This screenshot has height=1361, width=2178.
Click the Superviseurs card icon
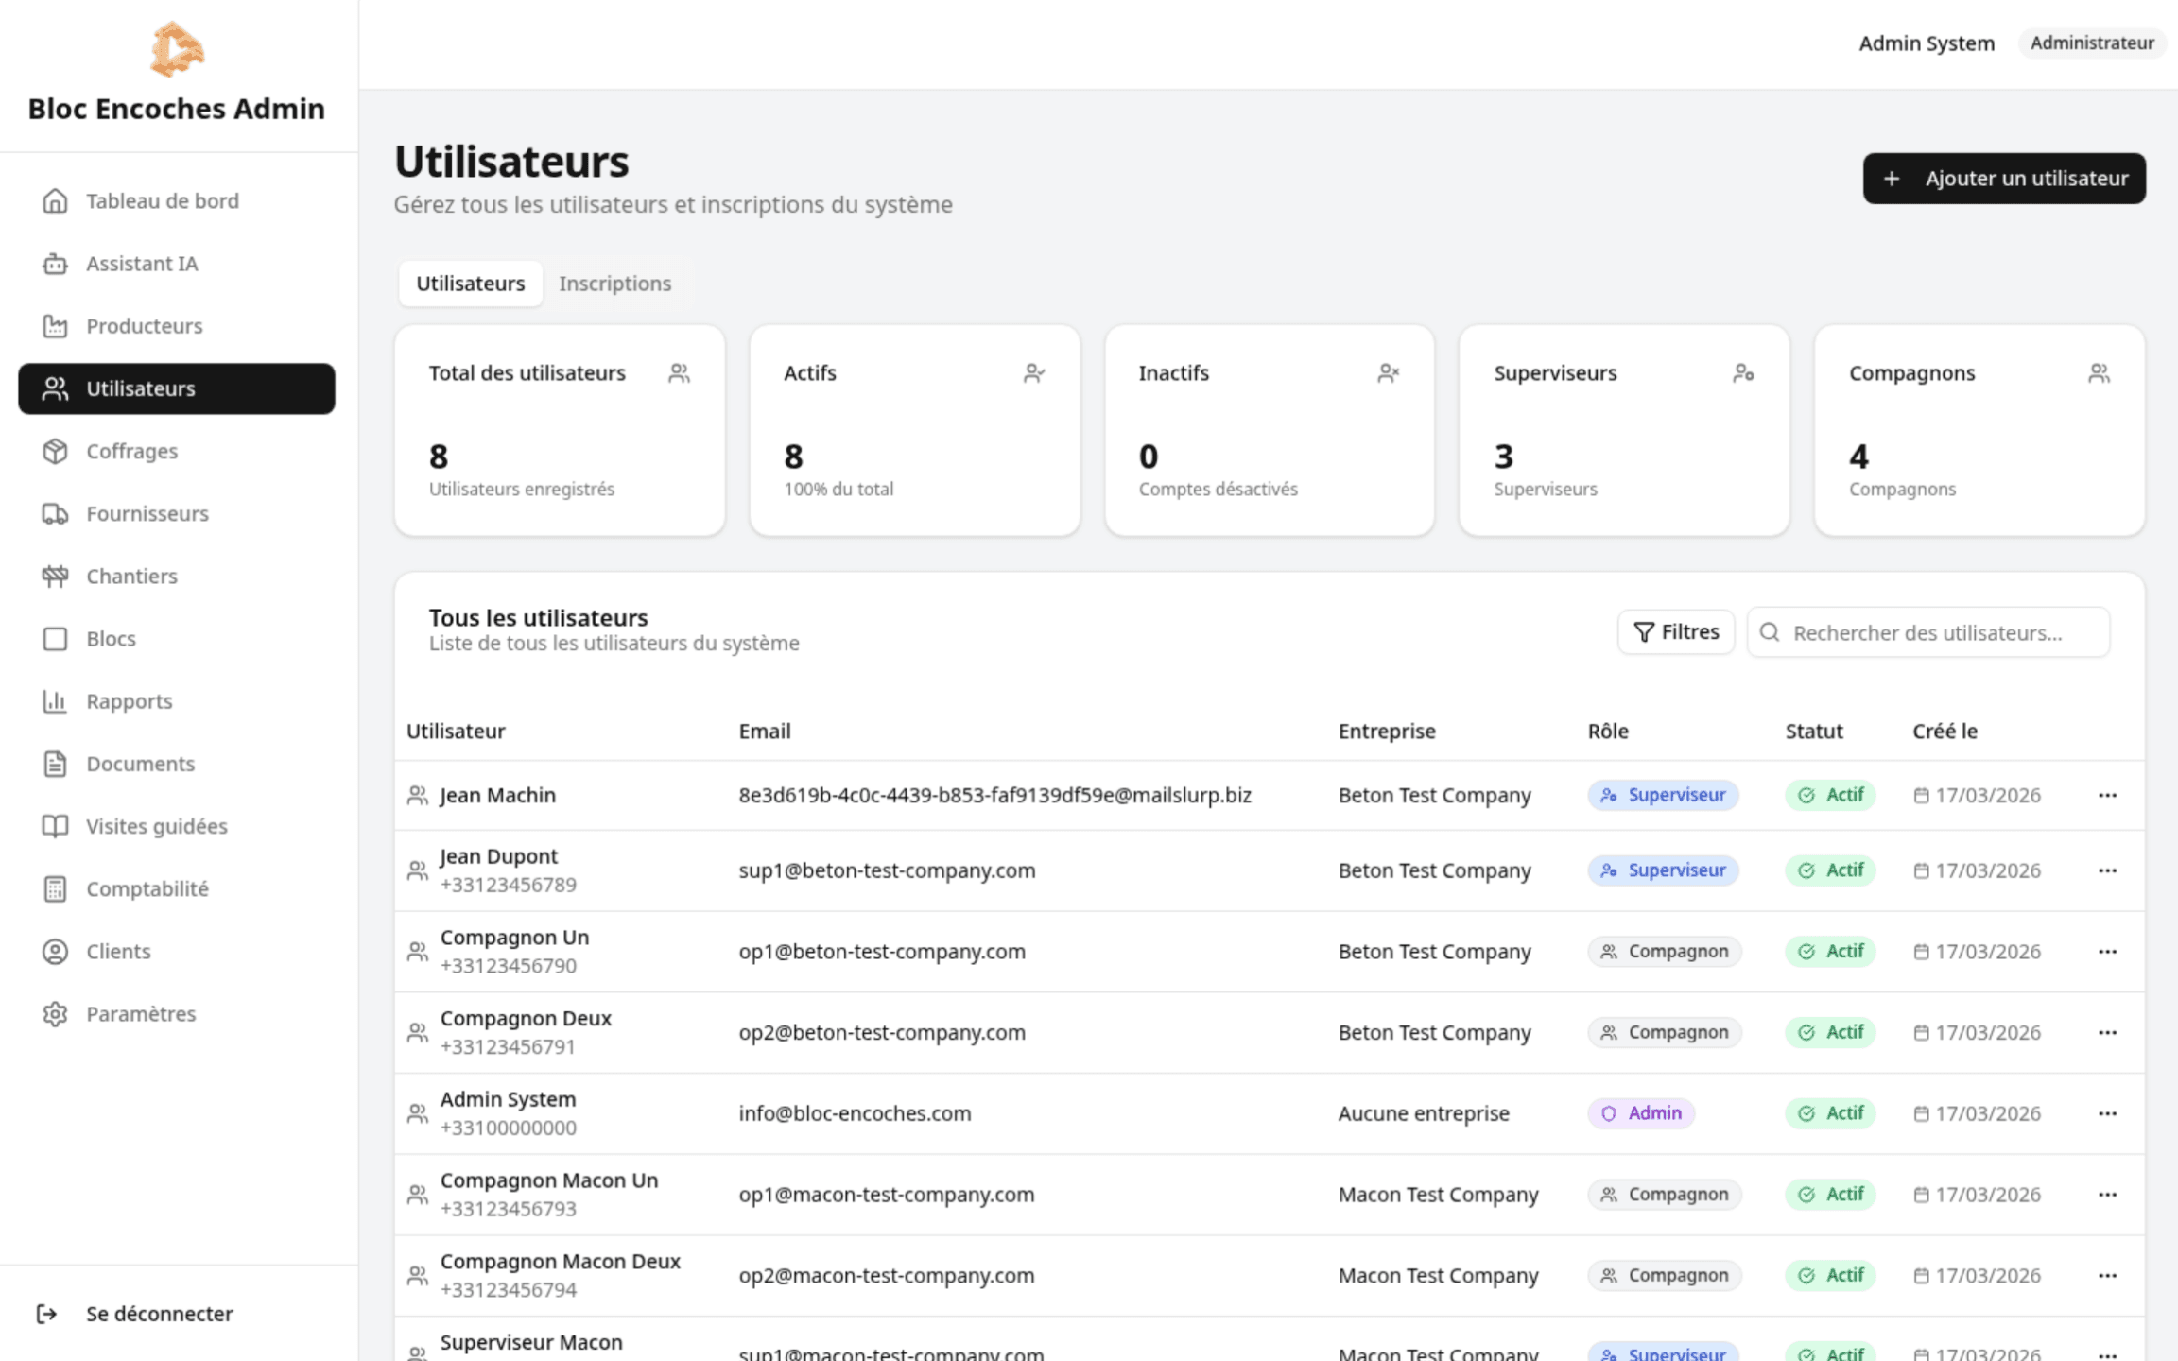coord(1744,373)
